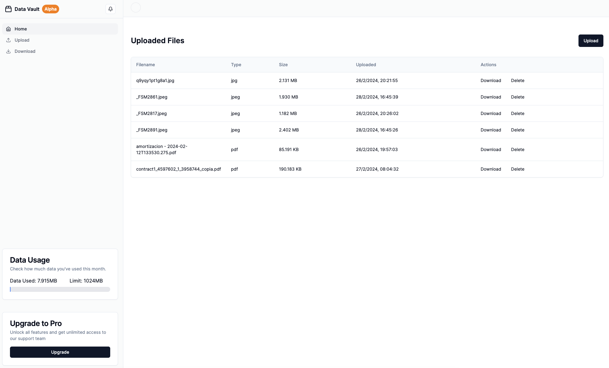Download the _FSM2817.jpeg file
The width and height of the screenshot is (609, 368).
[x=491, y=113]
